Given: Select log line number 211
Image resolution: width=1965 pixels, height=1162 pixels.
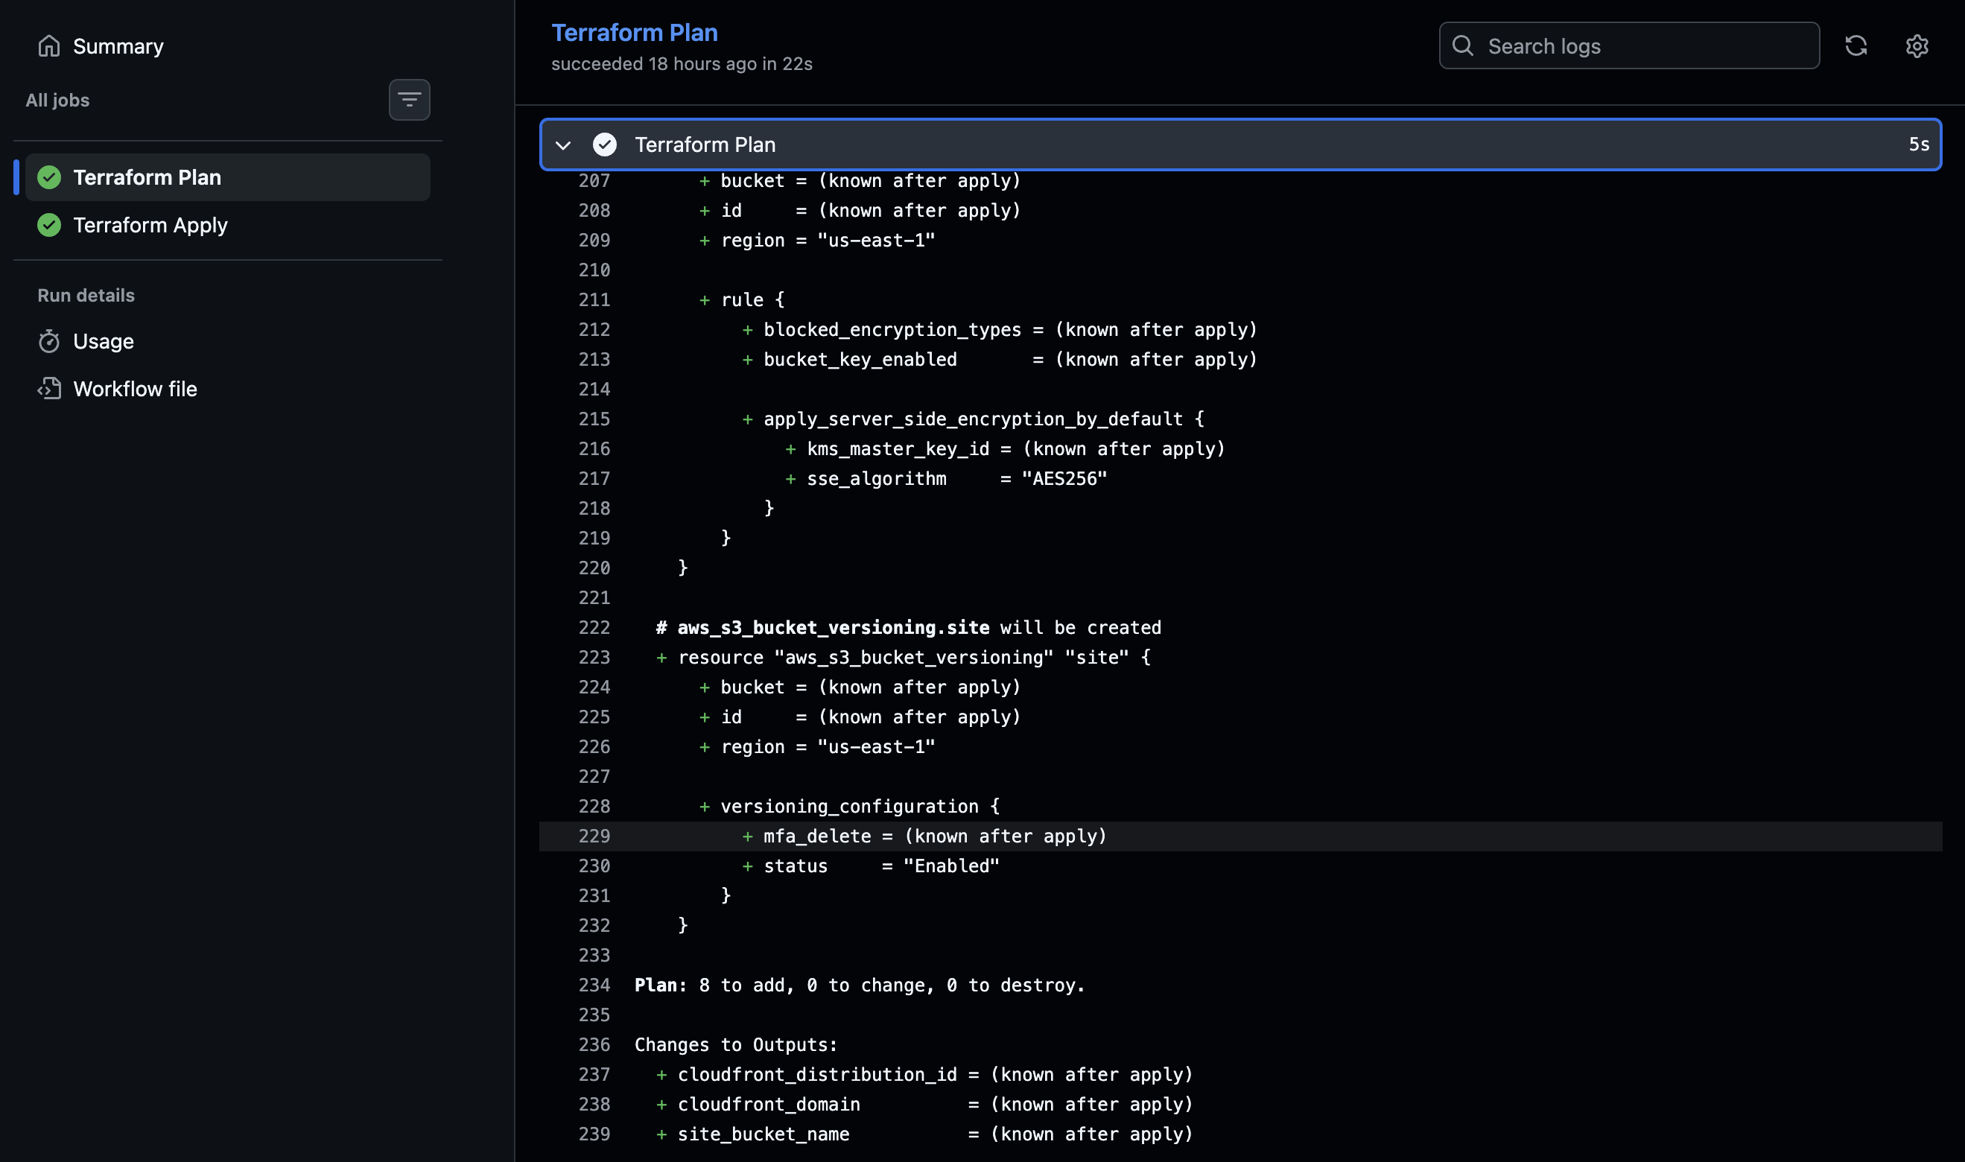Looking at the screenshot, I should (x=594, y=300).
